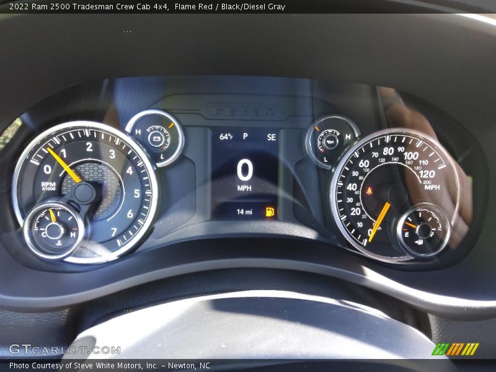Click the red warning light in speedometer
496x372 pixels.
coord(370,190)
